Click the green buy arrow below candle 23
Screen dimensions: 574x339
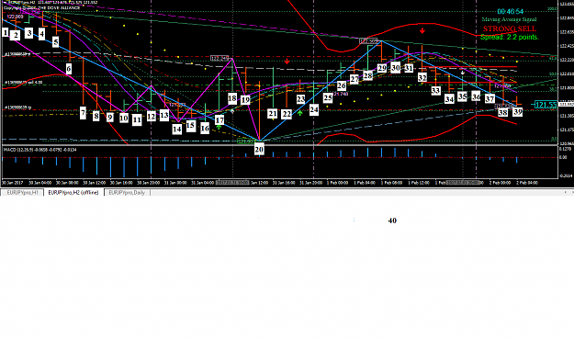(x=300, y=113)
